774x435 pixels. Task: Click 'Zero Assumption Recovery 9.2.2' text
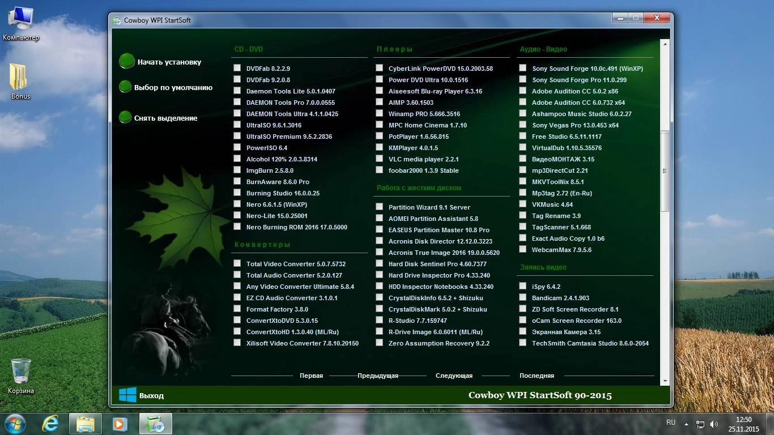pos(439,343)
